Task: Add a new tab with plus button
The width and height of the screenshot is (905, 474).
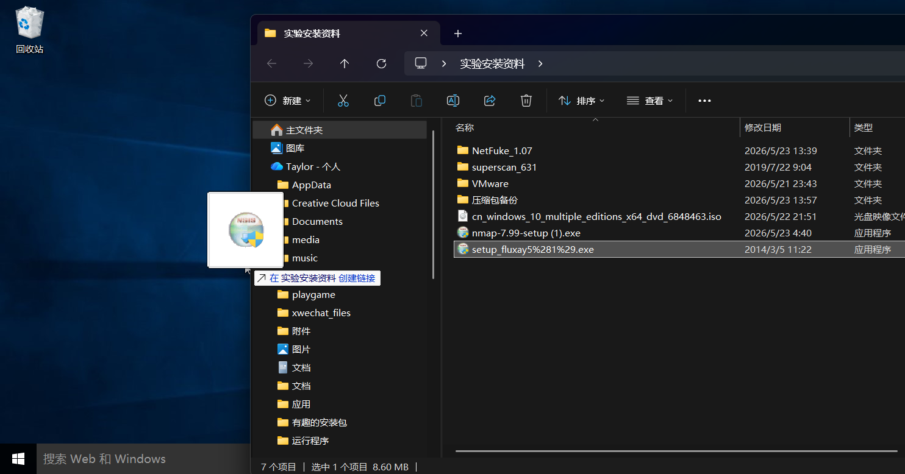Action: click(458, 34)
